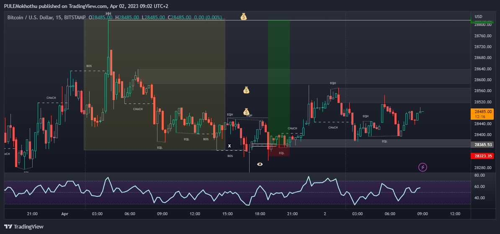Click the money bag icon on the top line
Viewport: 500px width, 234px height.
pyautogui.click(x=244, y=17)
